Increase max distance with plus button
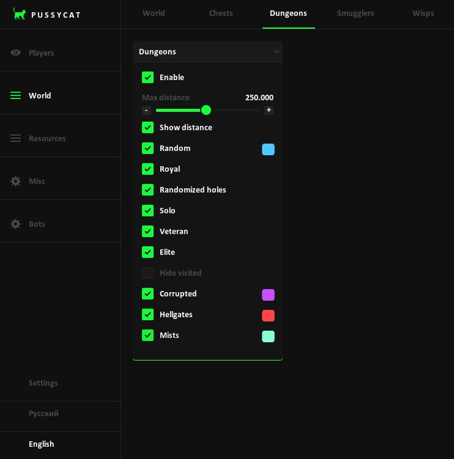 pos(269,111)
